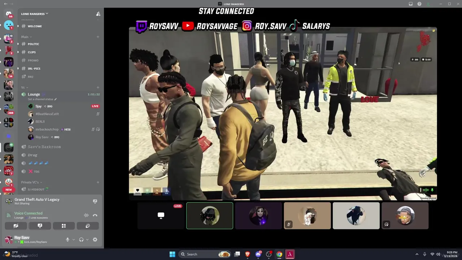
Task: Deafen using the headphones icon
Action: click(82, 239)
